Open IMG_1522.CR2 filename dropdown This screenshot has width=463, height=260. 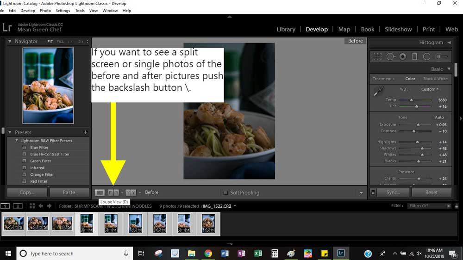click(x=235, y=206)
